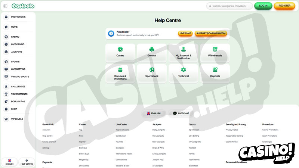Click Live Chat button in footer

181,113
